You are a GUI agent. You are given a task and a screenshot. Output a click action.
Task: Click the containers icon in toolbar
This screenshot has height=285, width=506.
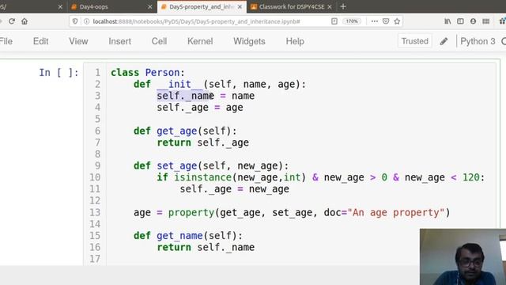point(485,21)
